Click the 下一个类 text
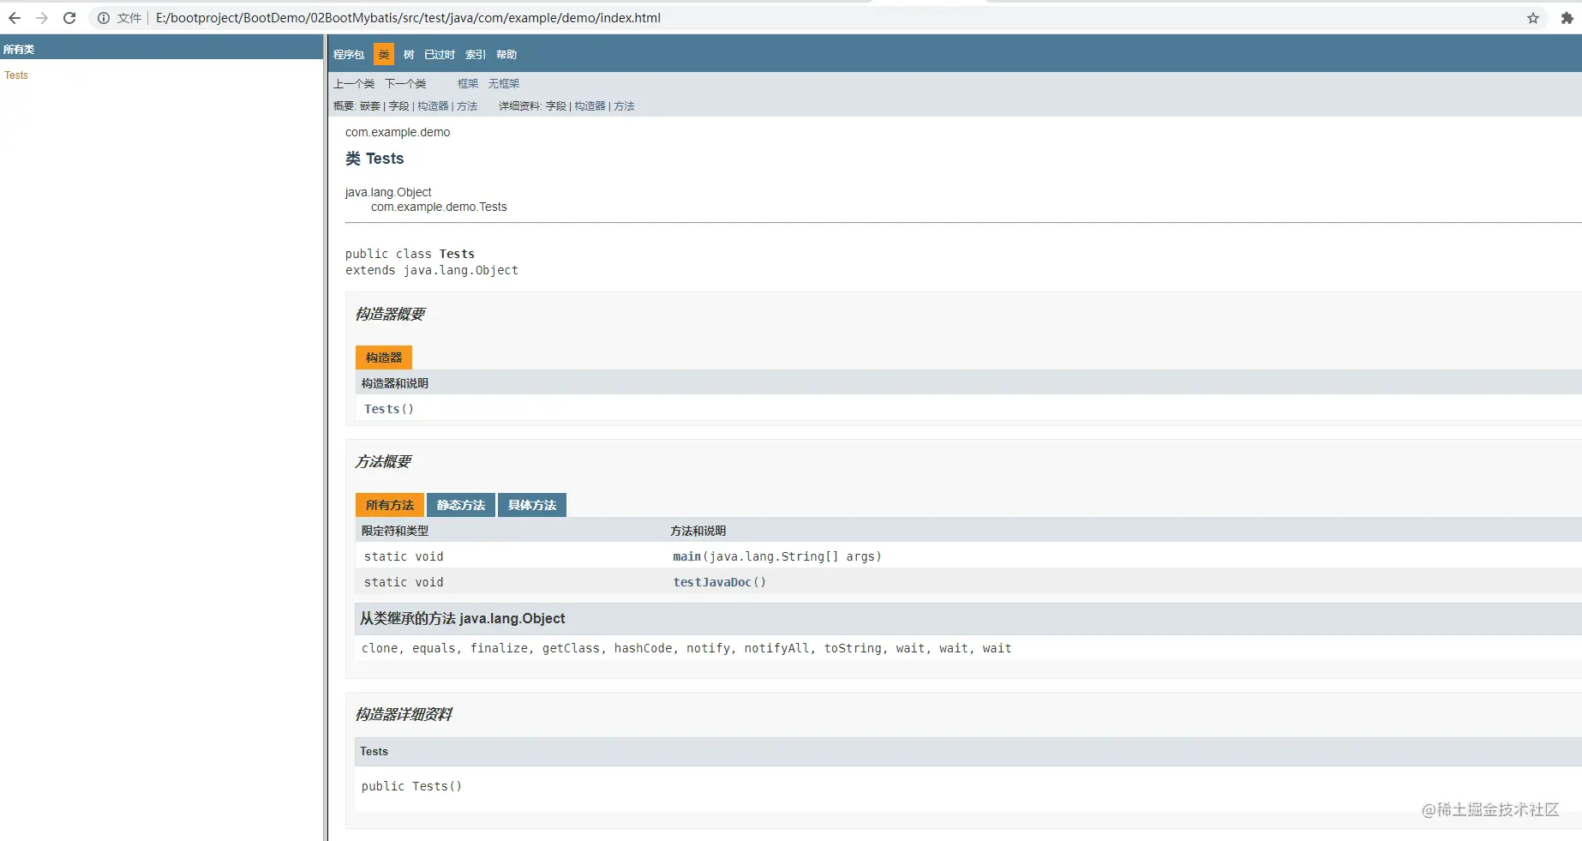Viewport: 1582px width, 841px height. 405,84
